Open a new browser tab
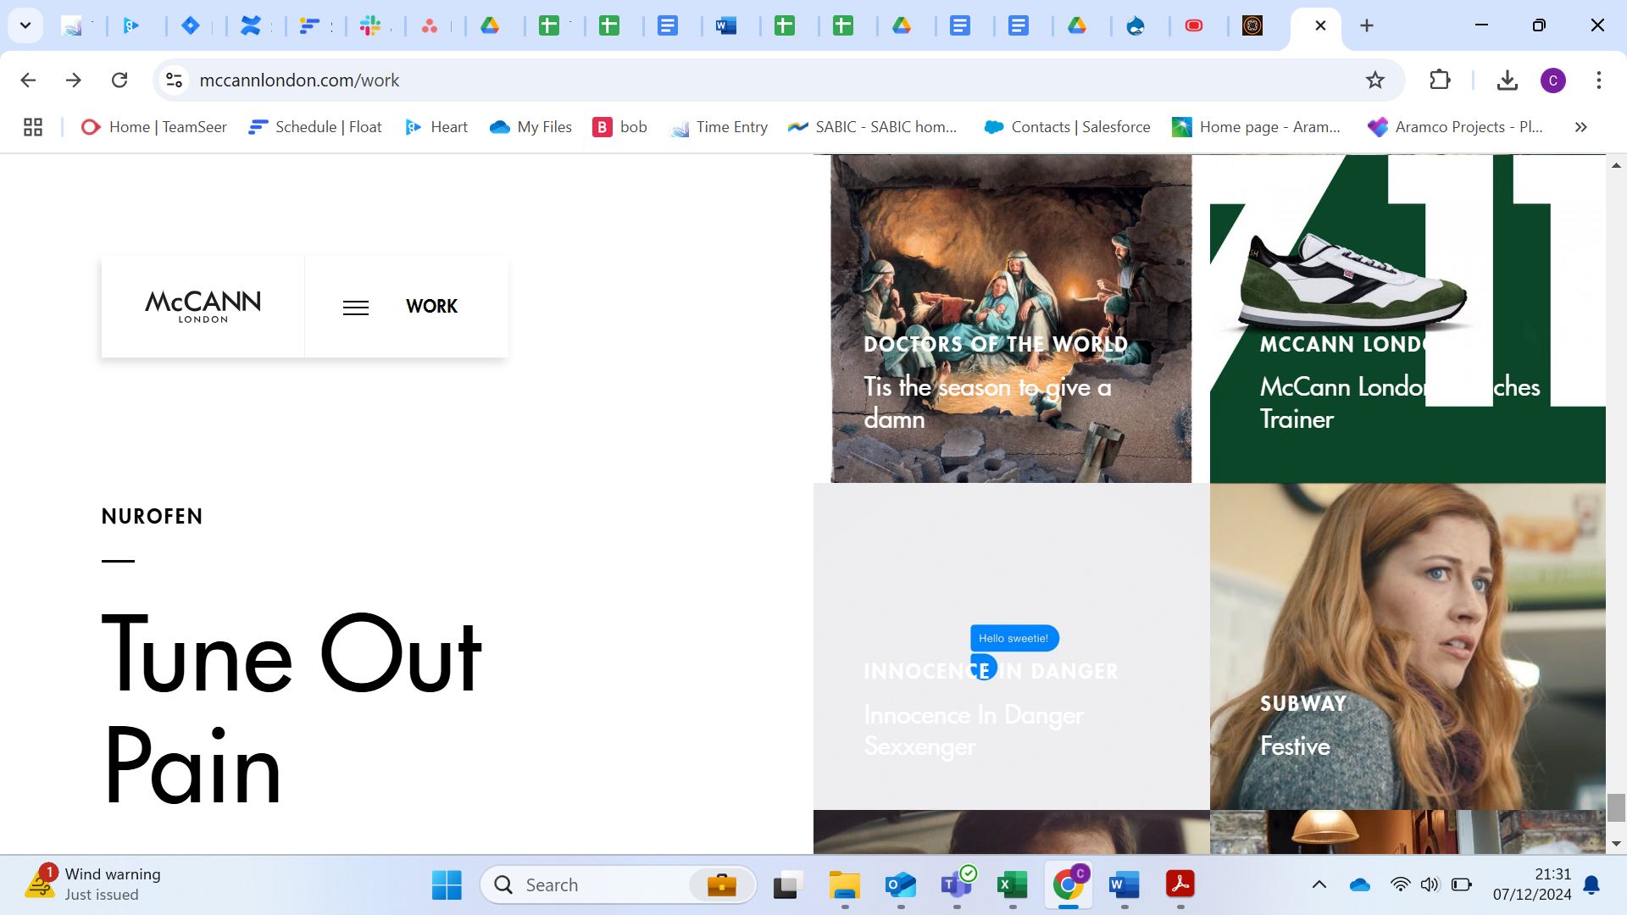 coord(1367,25)
